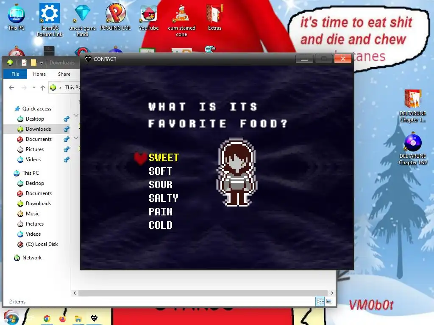Click the properties checkmark quick access icon

[24, 63]
